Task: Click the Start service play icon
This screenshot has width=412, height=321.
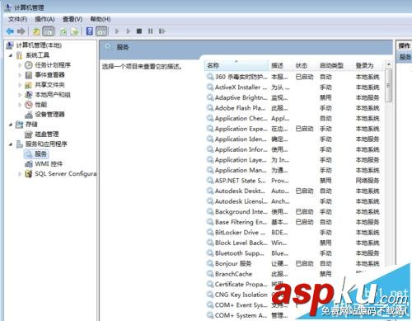Action: click(x=117, y=31)
